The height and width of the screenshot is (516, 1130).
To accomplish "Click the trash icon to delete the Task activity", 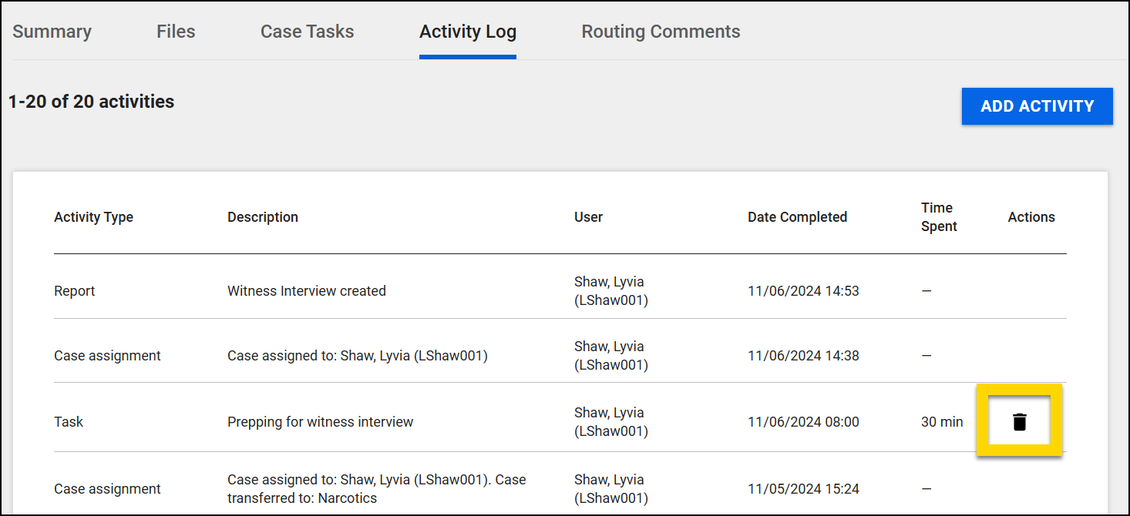I will 1020,421.
